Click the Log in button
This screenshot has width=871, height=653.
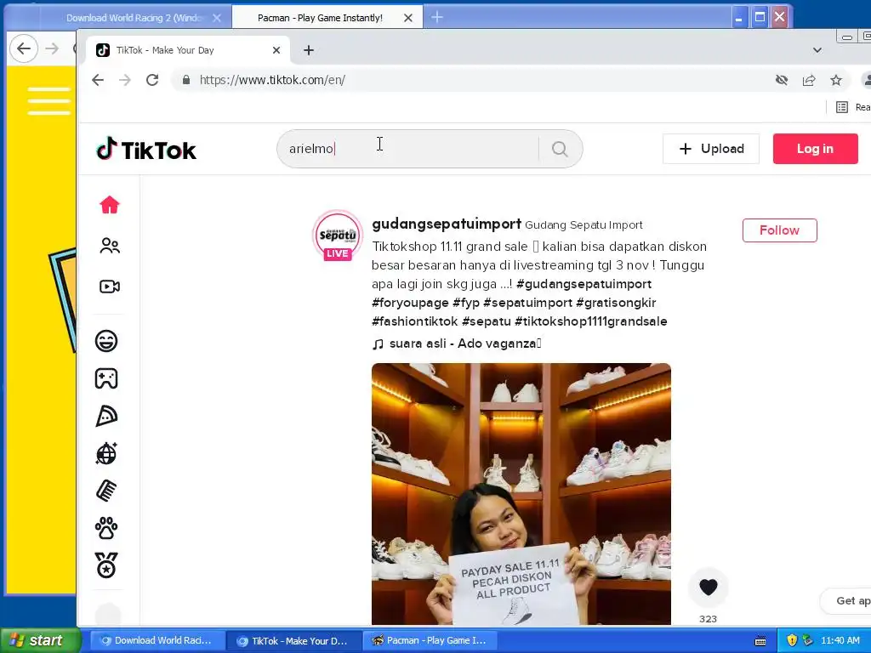click(815, 149)
